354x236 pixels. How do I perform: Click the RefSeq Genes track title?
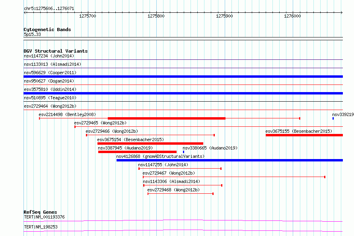(x=40, y=212)
